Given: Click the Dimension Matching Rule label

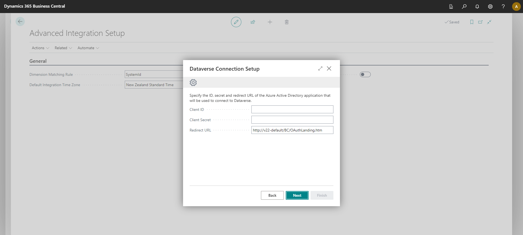Looking at the screenshot, I should (x=51, y=74).
